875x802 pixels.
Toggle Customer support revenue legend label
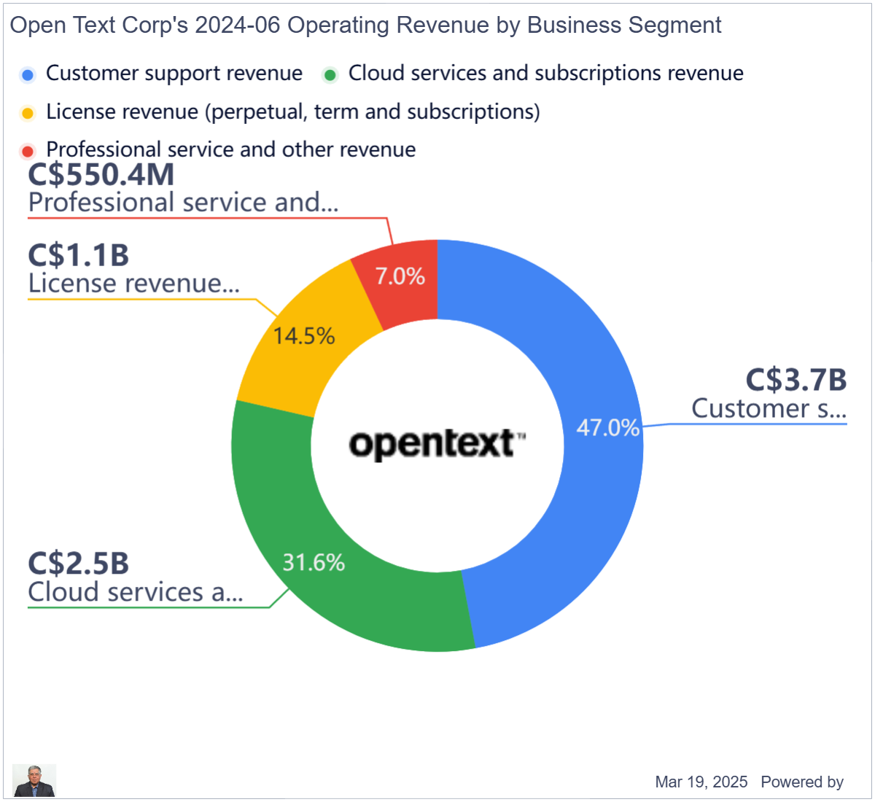(174, 74)
